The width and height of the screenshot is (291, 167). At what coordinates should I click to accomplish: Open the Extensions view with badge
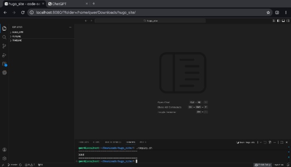4,64
